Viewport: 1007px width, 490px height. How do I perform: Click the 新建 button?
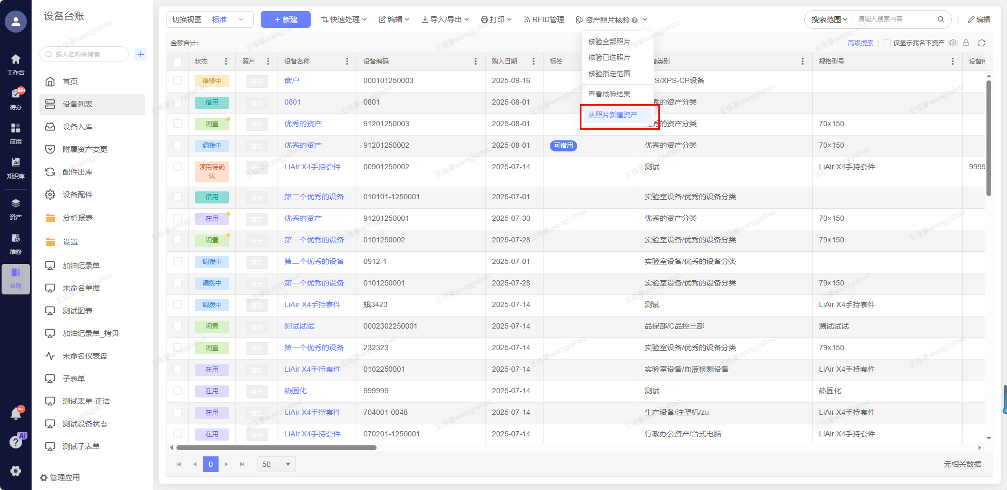(x=285, y=19)
